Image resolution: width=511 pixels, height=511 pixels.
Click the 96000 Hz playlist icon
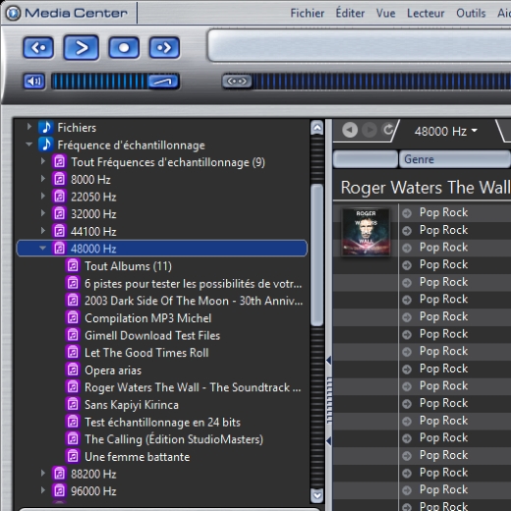(59, 491)
